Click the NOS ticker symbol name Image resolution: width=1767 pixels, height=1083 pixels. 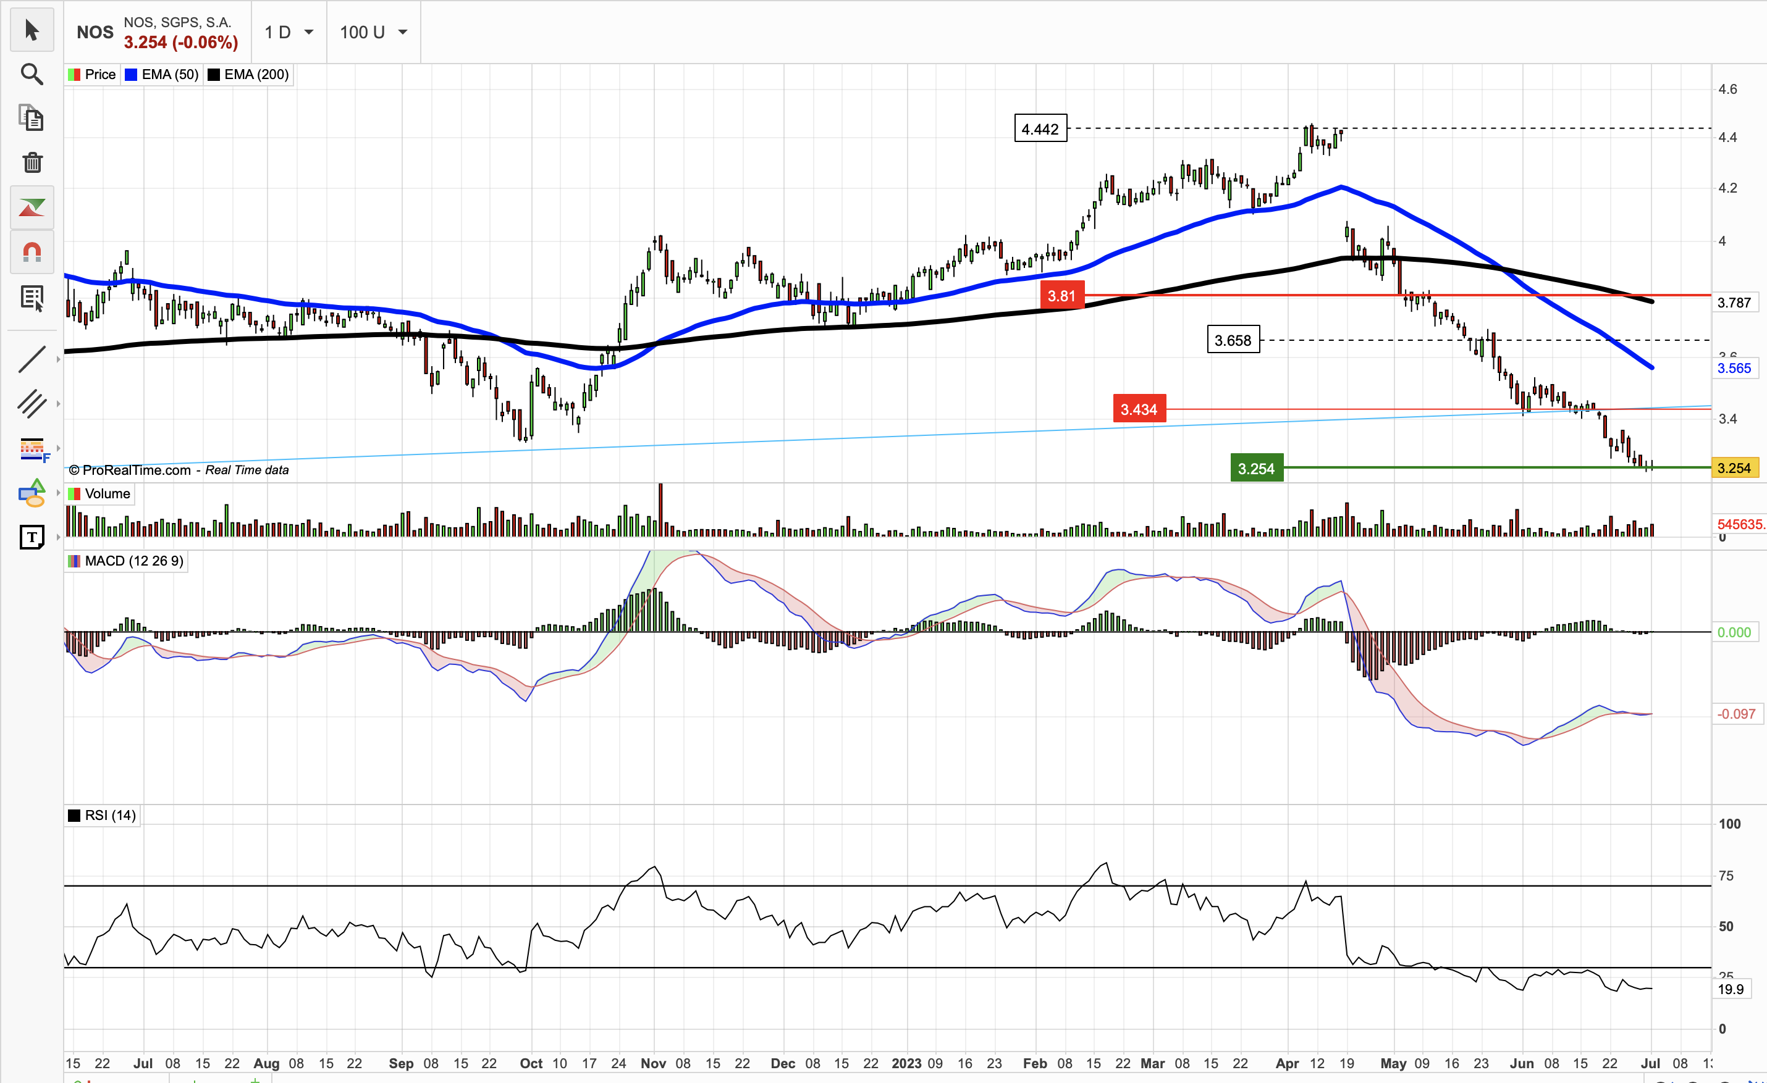[95, 32]
